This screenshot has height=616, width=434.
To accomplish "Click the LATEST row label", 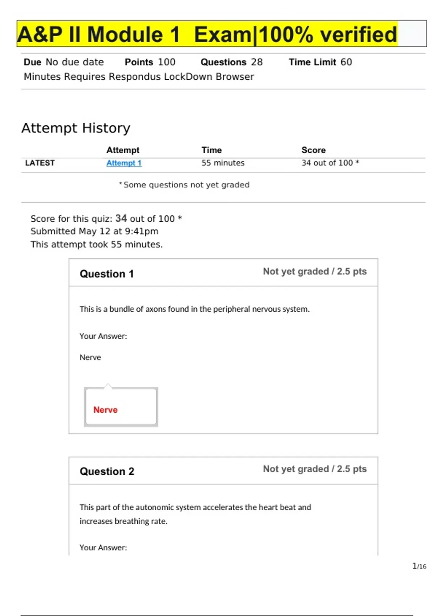I will coord(40,163).
